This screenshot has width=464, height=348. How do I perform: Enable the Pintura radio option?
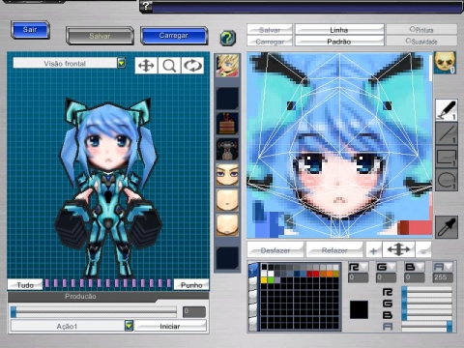[x=421, y=30]
